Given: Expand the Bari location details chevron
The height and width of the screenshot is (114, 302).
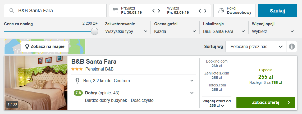Looking at the screenshot, I should 192,81.
